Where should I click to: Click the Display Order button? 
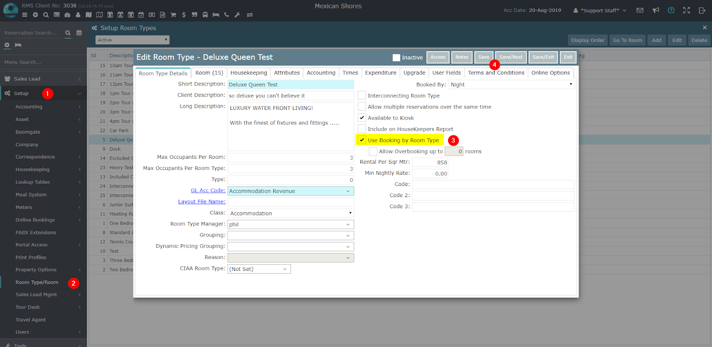pyautogui.click(x=588, y=40)
